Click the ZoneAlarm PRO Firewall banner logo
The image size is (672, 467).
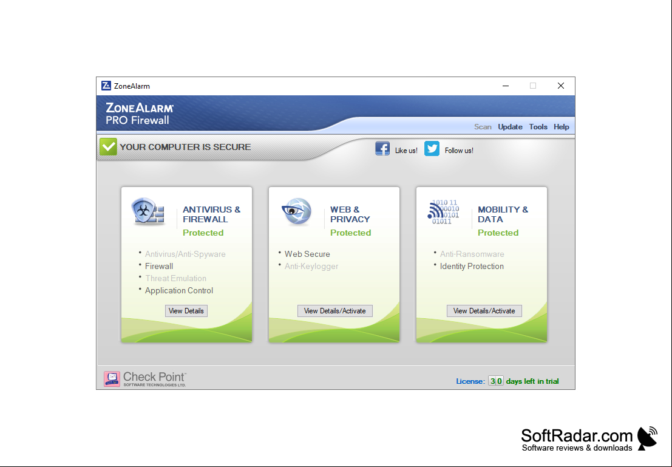140,114
